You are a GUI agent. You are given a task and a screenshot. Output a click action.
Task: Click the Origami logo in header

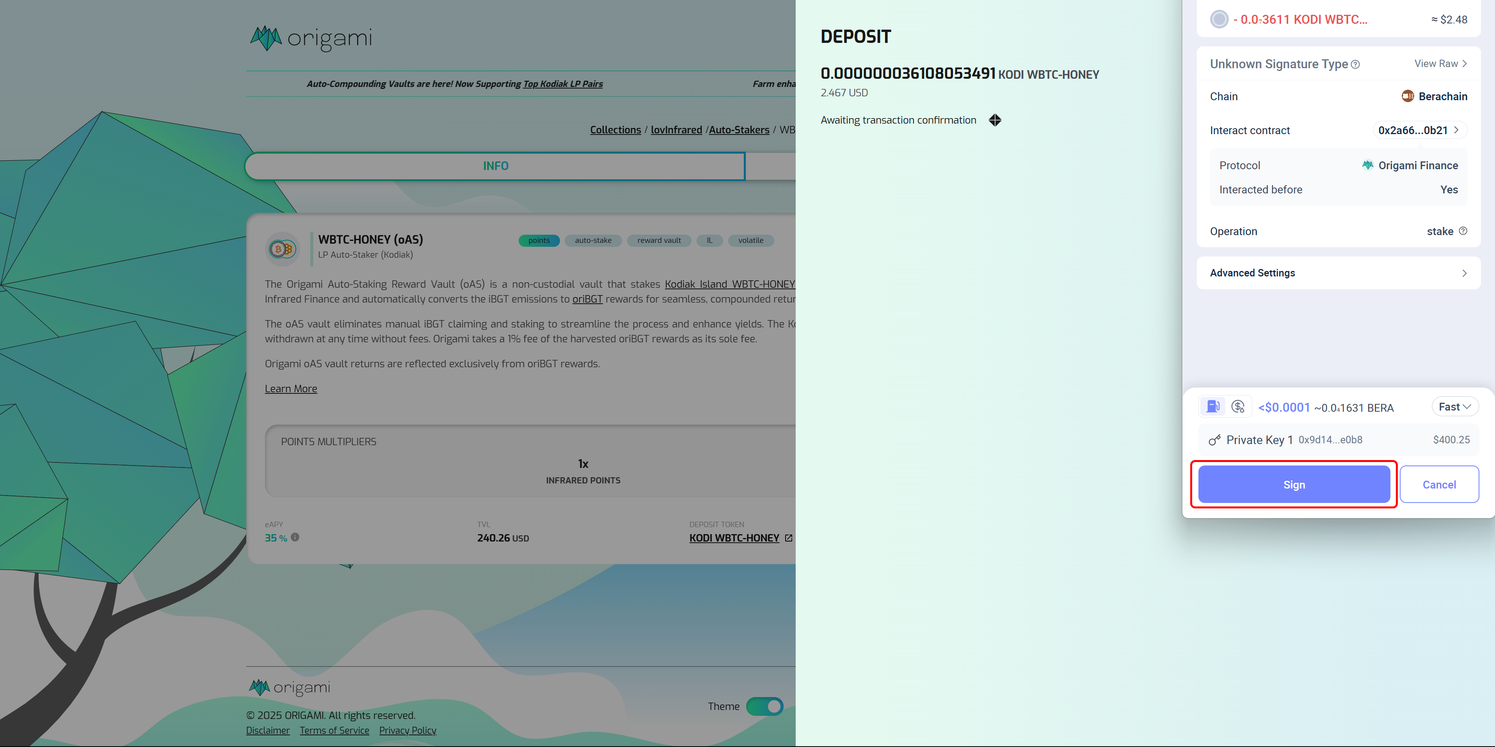click(311, 38)
